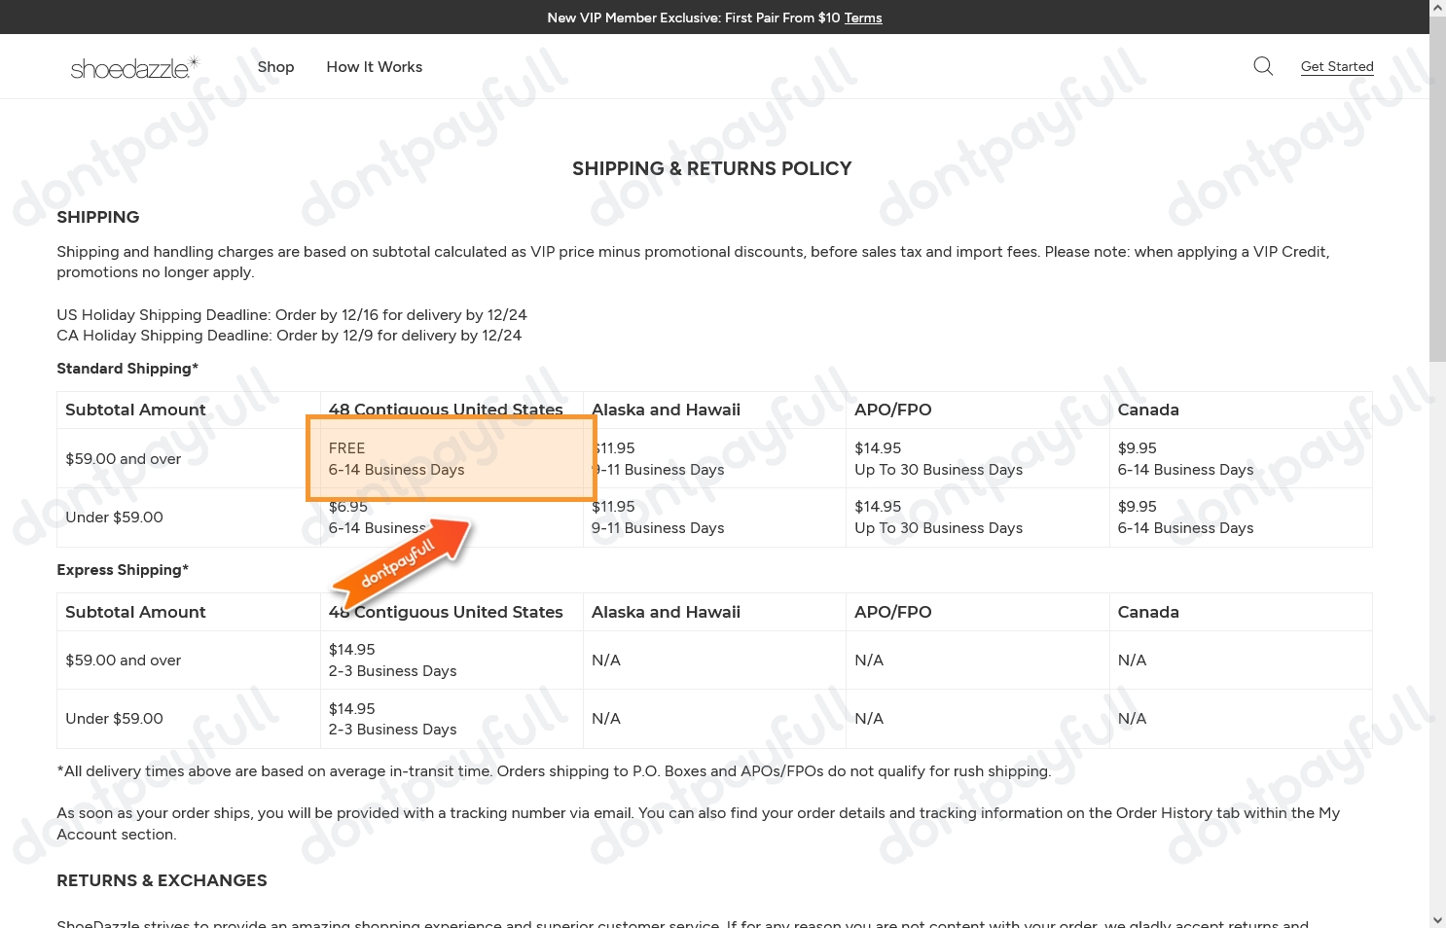Click the SHIPPING section heading
The width and height of the screenshot is (1446, 928).
click(x=97, y=217)
